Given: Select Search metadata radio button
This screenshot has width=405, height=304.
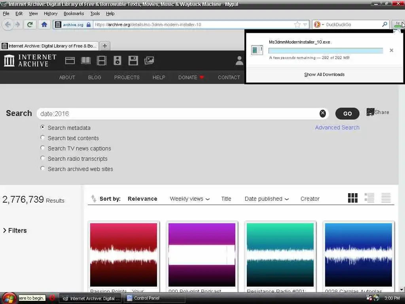Looking at the screenshot, I should point(43,127).
